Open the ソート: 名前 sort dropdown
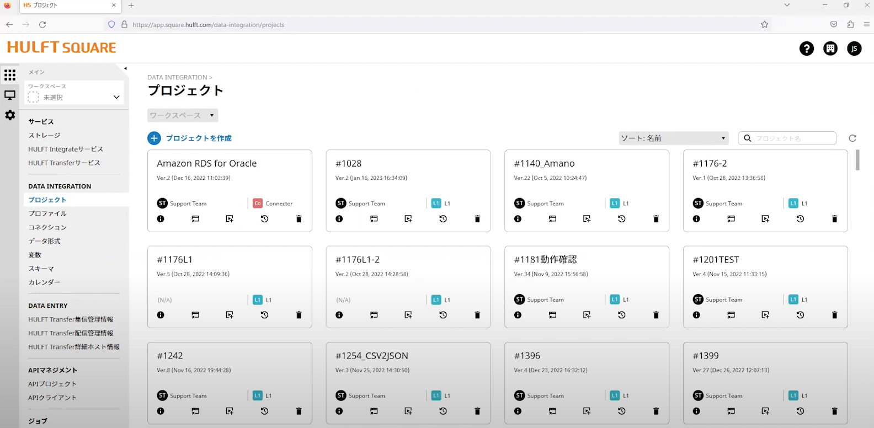The height and width of the screenshot is (428, 874). coord(673,138)
